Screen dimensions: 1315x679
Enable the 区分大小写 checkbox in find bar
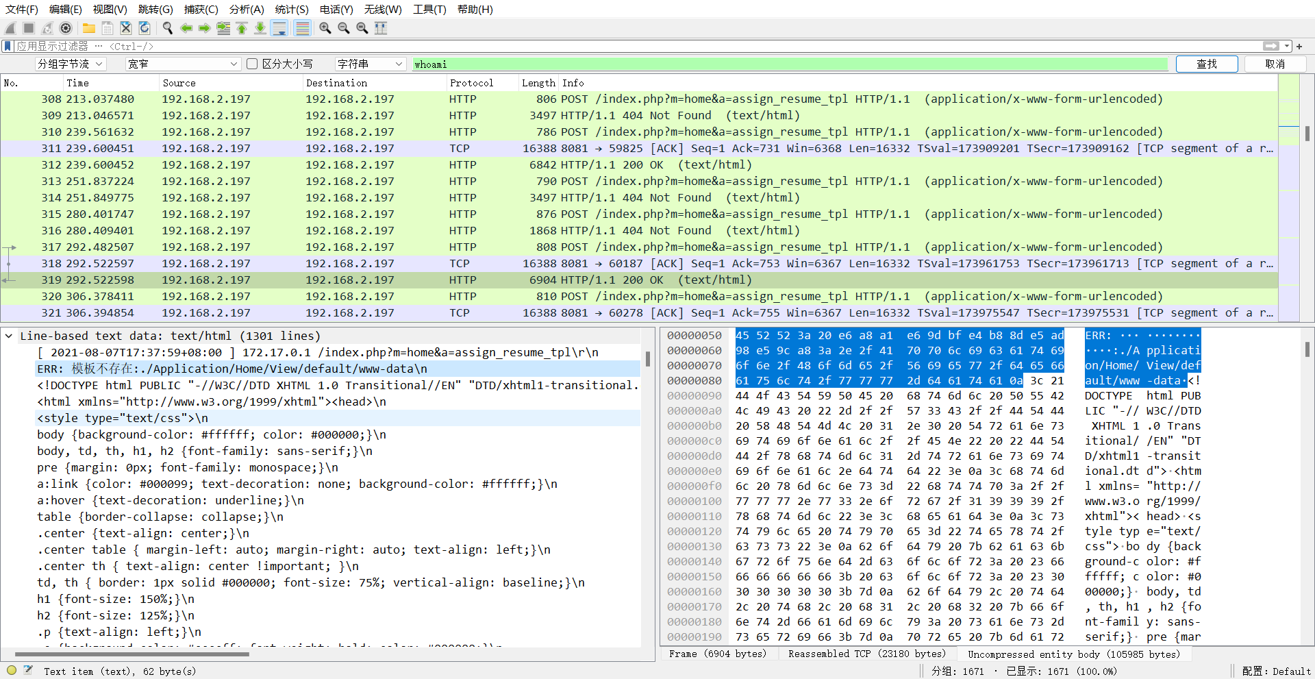252,63
